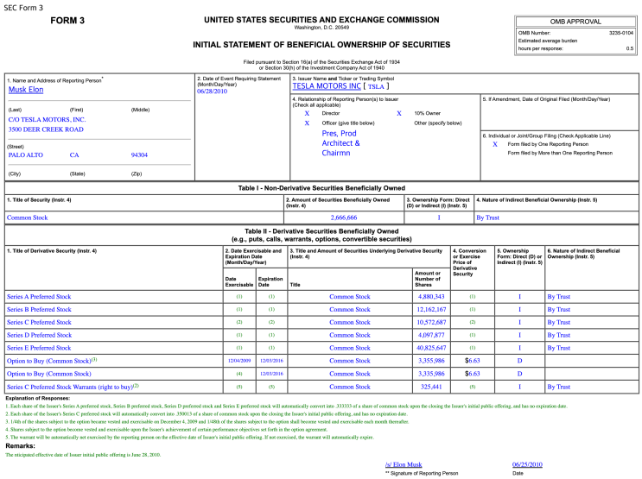Click '$6.63' in the 3,335,986 option row

coord(472,374)
